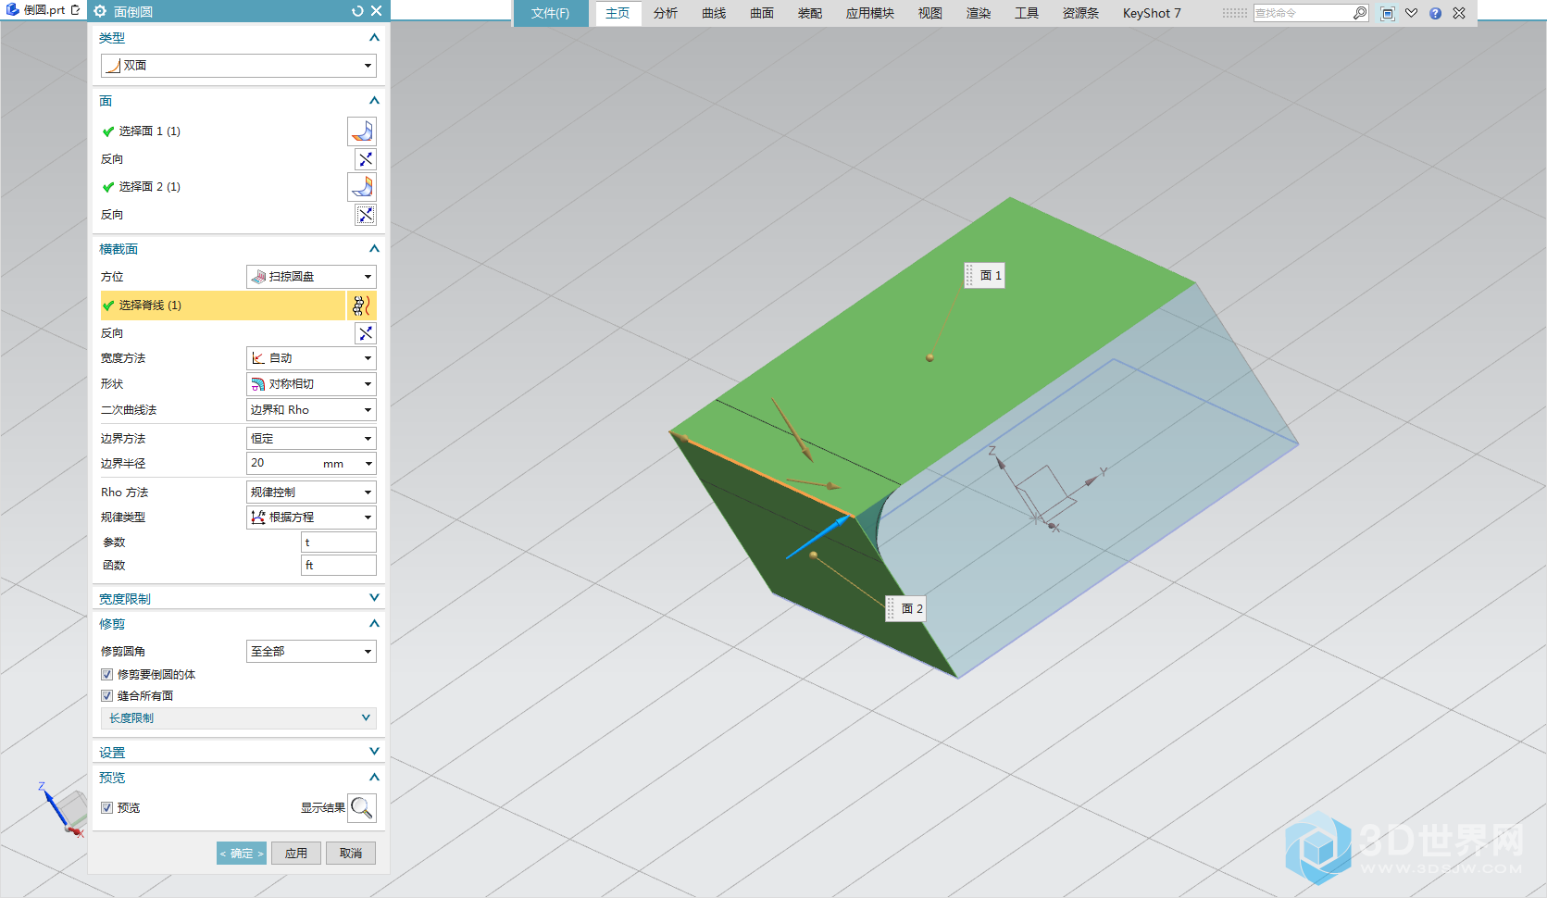Viewport: 1547px width, 898px height.
Task: Click the full screen toggle icon
Action: point(1387,13)
